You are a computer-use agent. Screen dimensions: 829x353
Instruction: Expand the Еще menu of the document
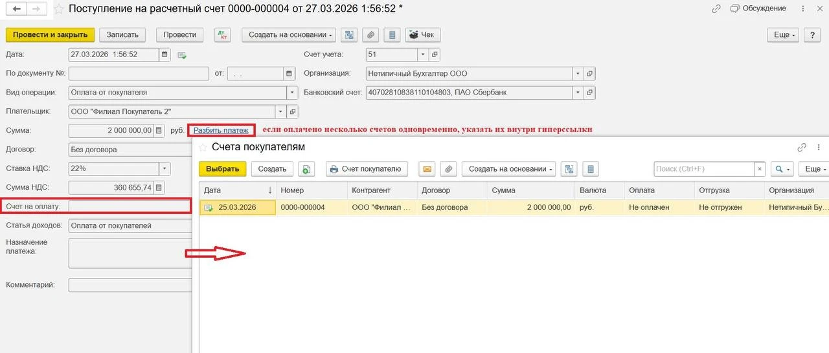click(x=783, y=35)
